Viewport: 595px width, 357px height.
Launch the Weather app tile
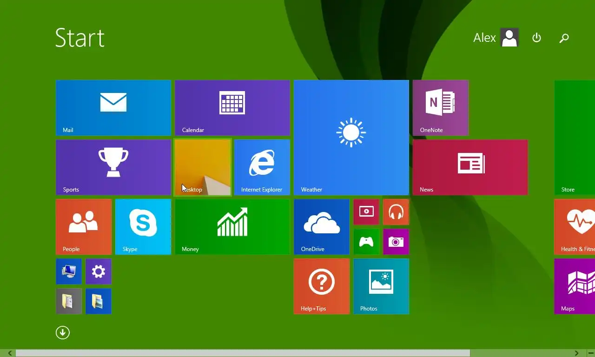[x=351, y=138]
